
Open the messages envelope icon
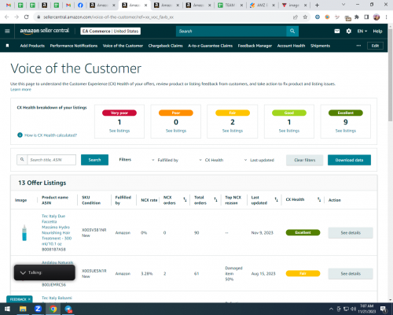pyautogui.click(x=337, y=31)
